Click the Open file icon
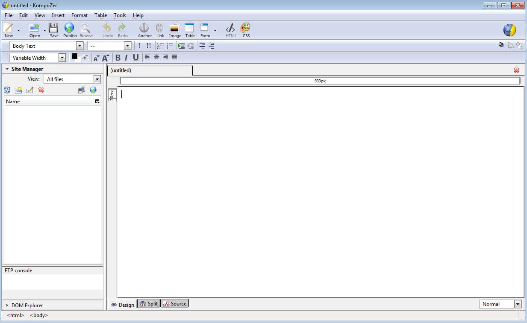The height and width of the screenshot is (323, 527). point(35,28)
